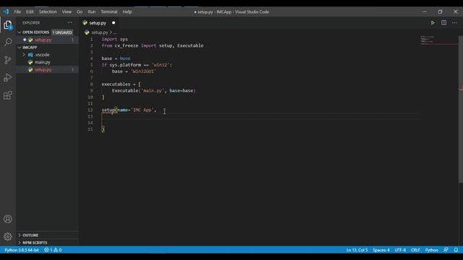Change the UTF-8 file encoding
This screenshot has width=463, height=260.
pos(400,250)
